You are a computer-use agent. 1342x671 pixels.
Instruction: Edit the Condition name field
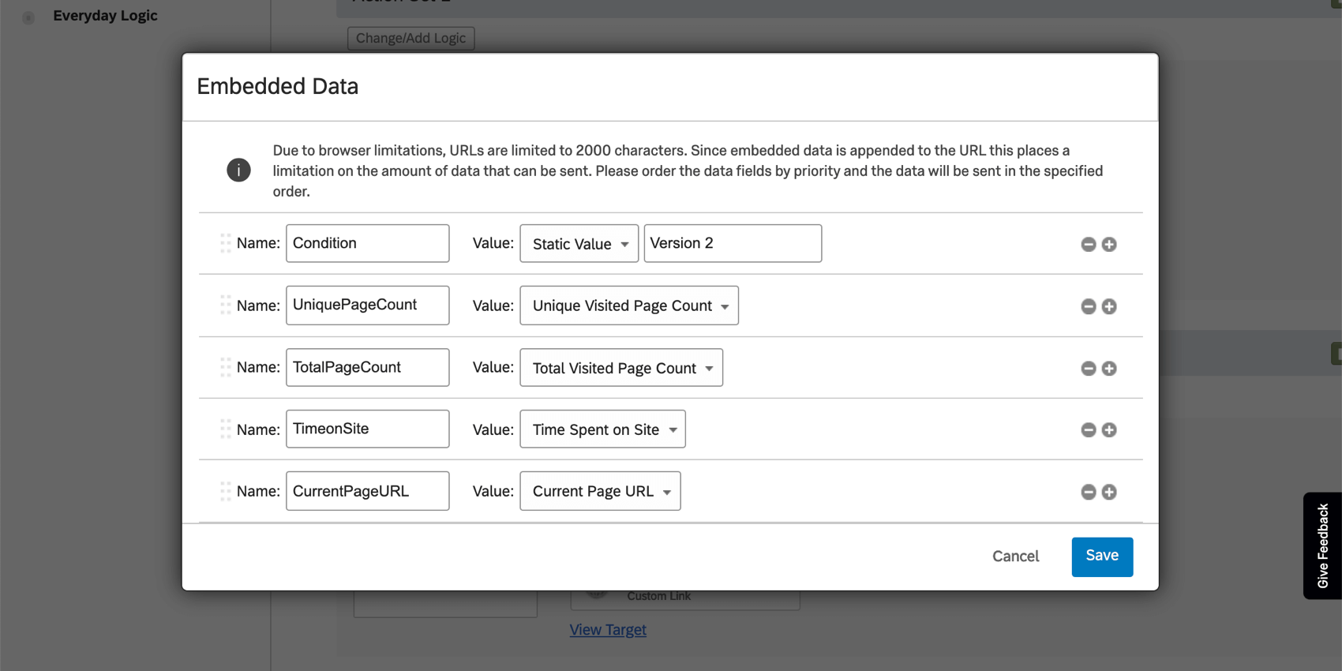[x=367, y=243]
